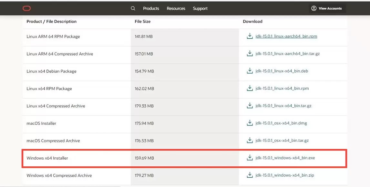Click download icon for windows-x64 zip
370x187 pixels.
[x=250, y=175]
